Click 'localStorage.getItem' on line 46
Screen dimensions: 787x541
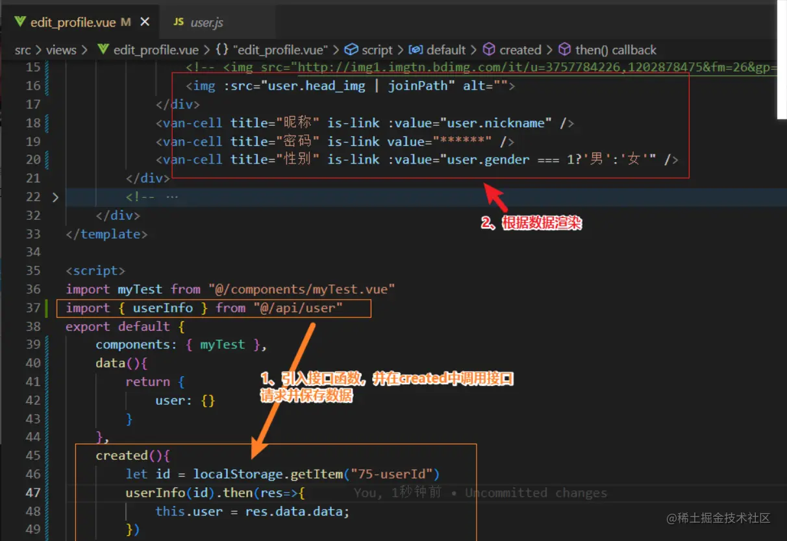[268, 474]
